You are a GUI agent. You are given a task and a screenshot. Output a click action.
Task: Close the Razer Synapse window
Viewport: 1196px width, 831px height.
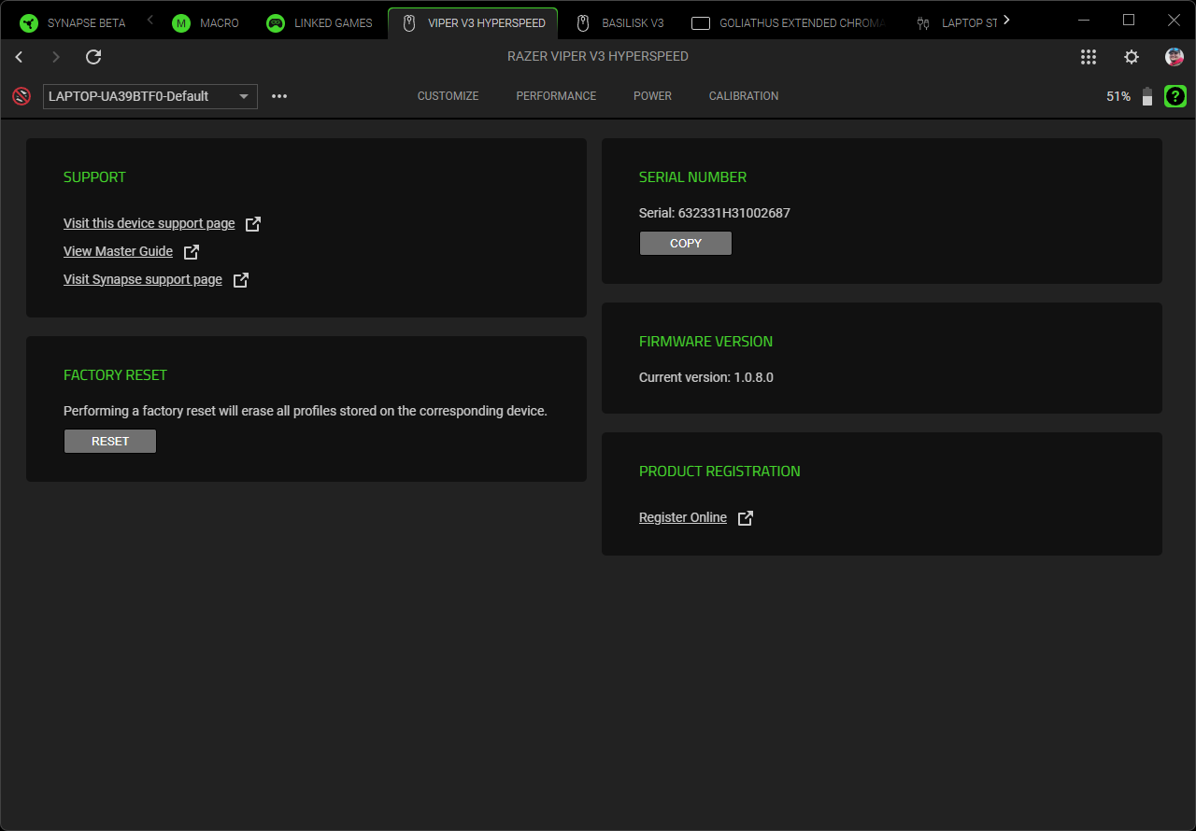point(1175,21)
